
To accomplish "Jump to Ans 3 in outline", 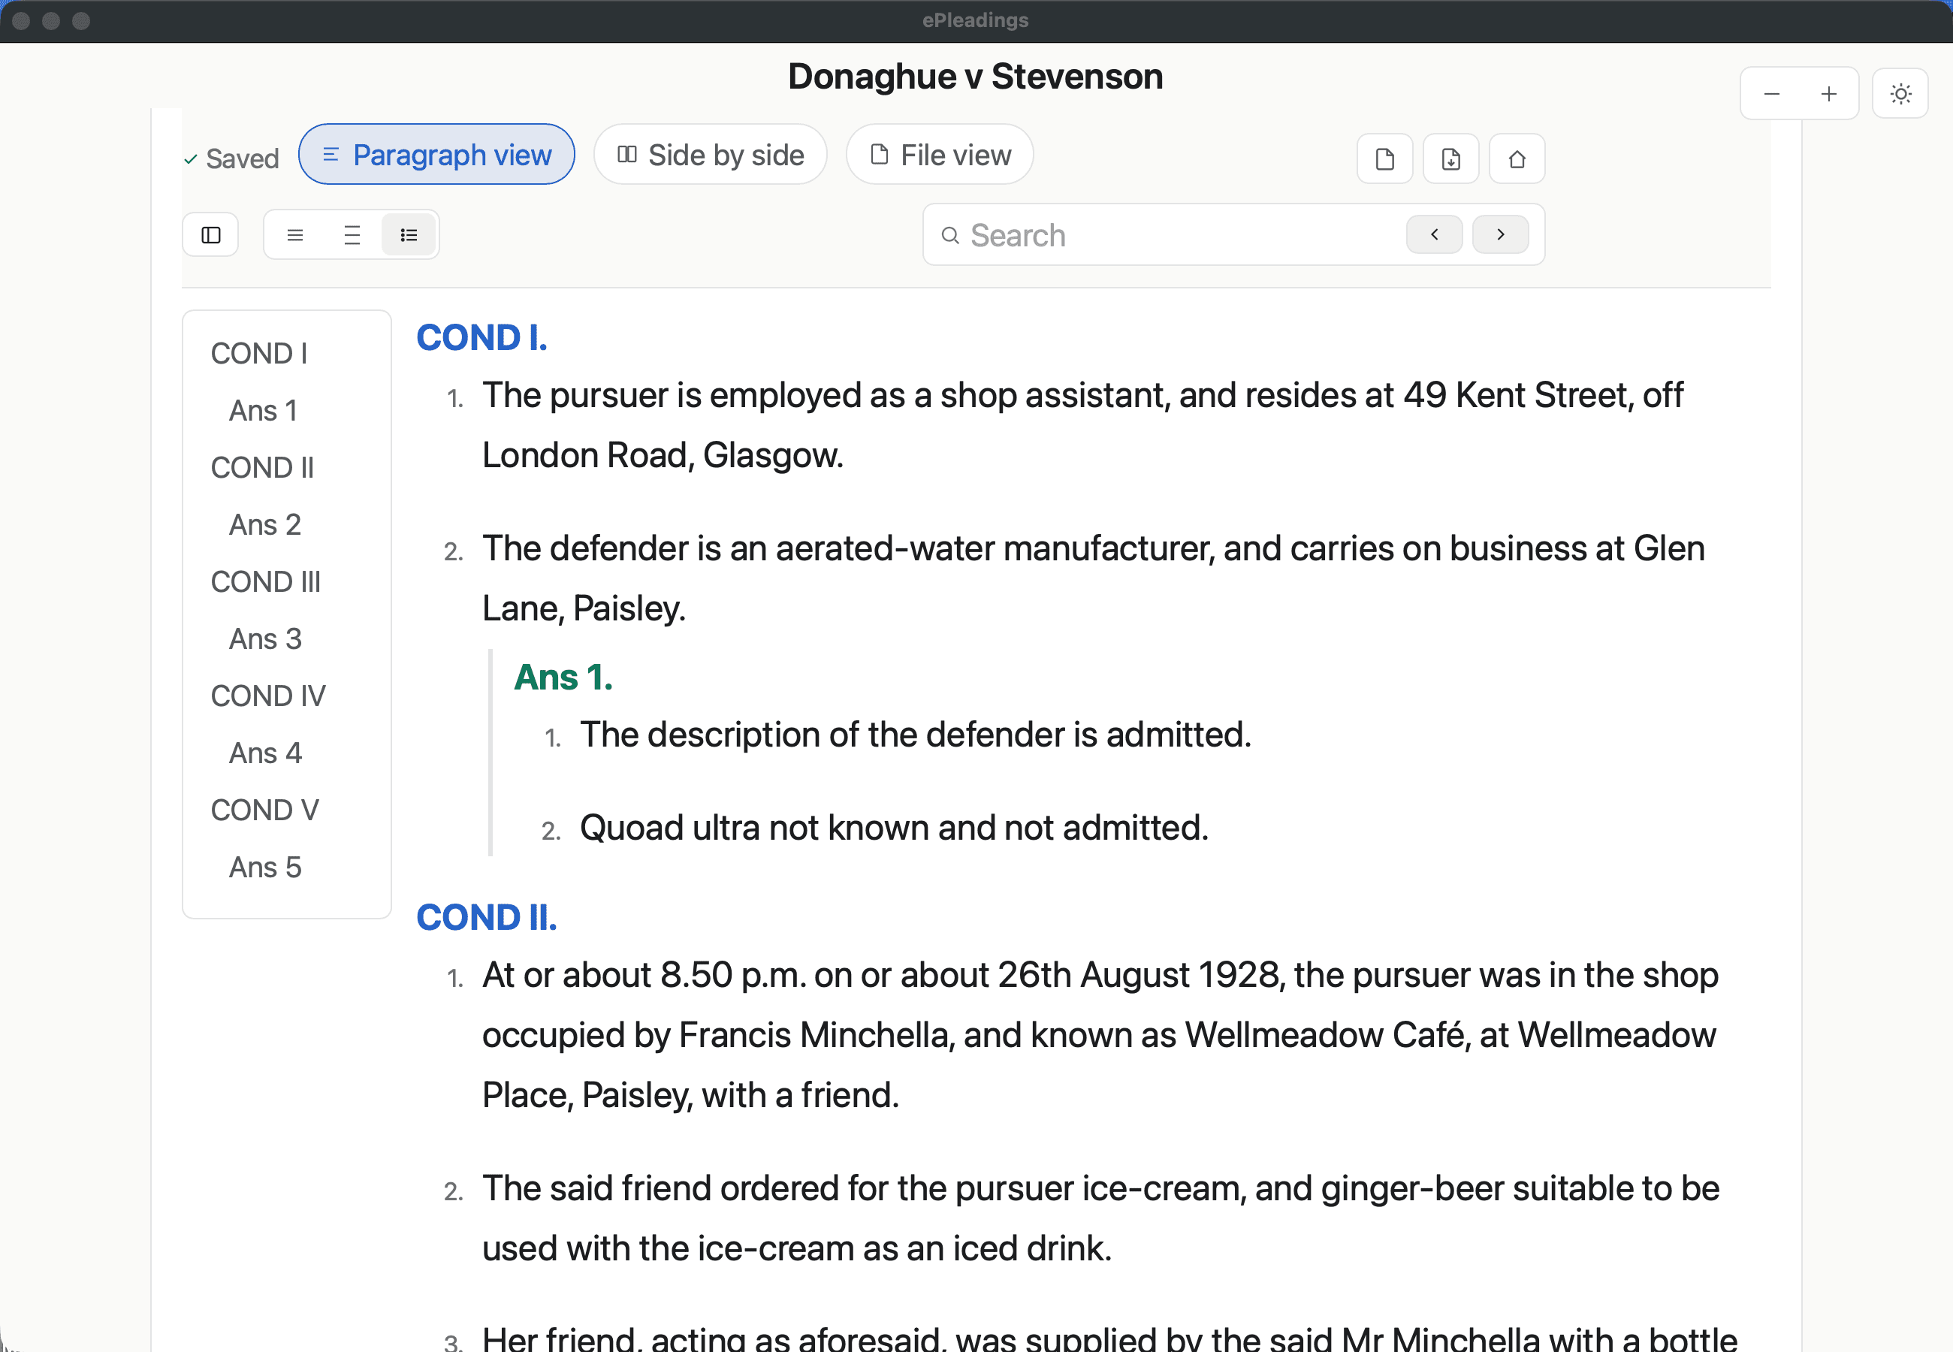I will tap(265, 638).
